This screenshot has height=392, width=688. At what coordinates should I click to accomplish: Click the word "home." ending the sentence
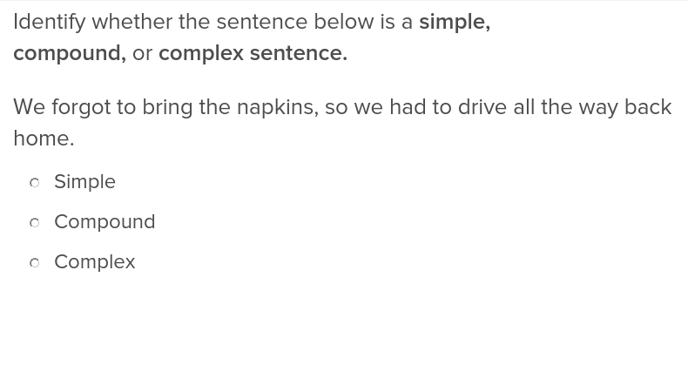click(44, 139)
